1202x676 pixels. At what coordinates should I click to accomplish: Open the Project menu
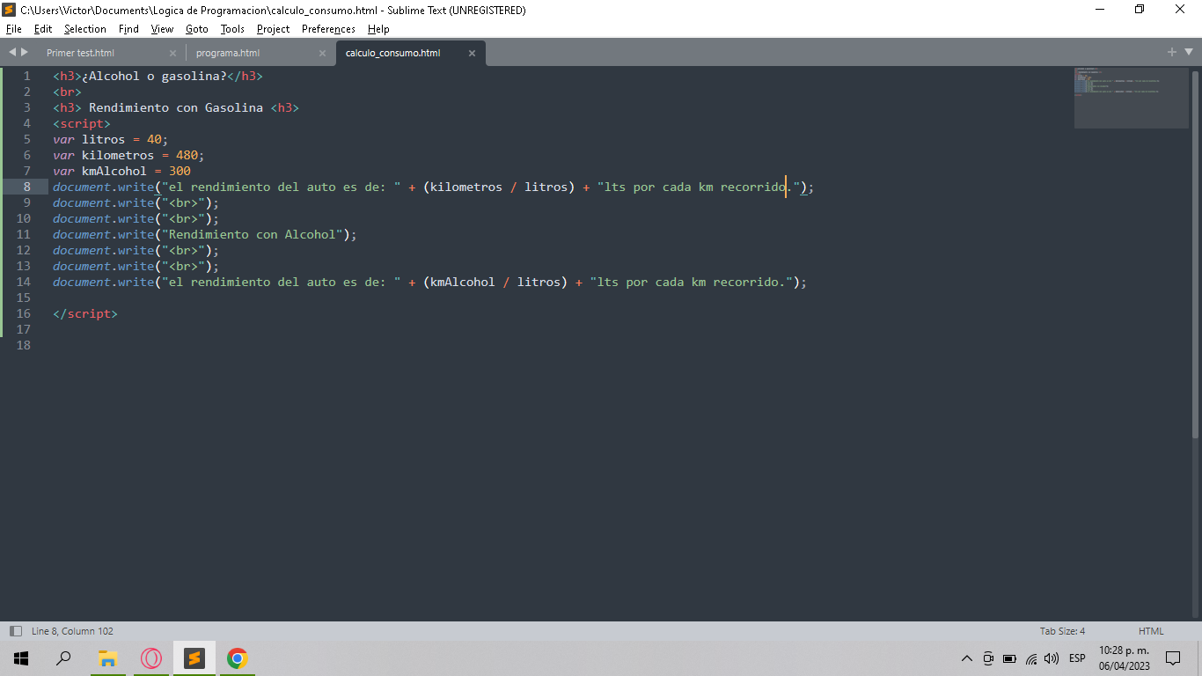(x=273, y=29)
